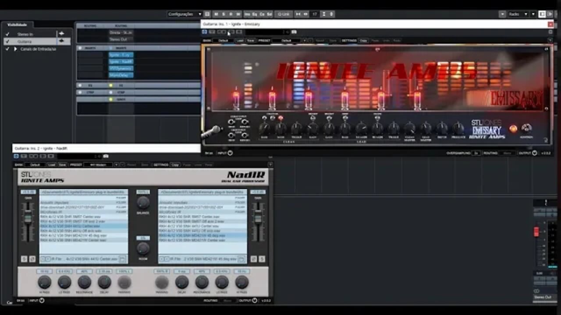Toggle the Emissary INPUT power button
This screenshot has width=561, height=315.
[230, 153]
